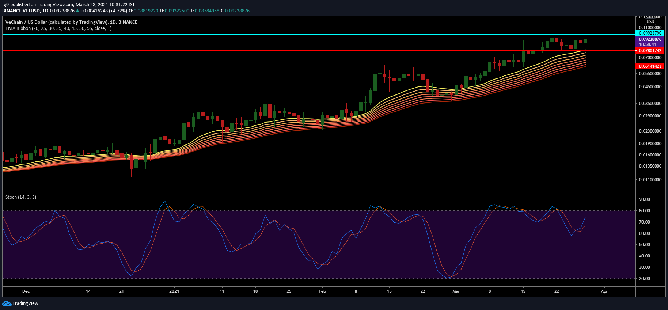Image resolution: width=668 pixels, height=310 pixels.
Task: Click the red 0.06141423 price level label
Action: (650, 66)
